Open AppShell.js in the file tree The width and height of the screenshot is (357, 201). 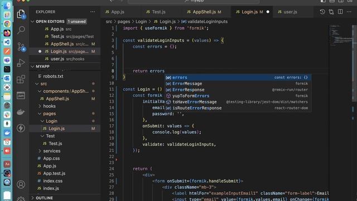[x=65, y=99]
